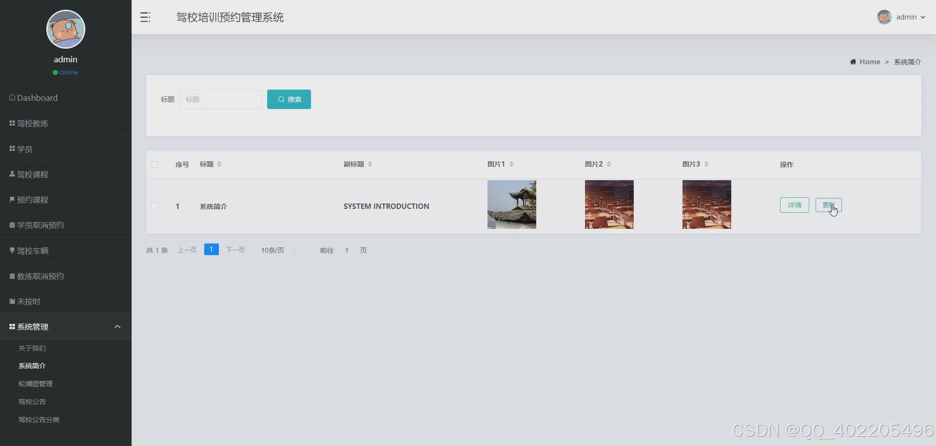Click the 教练取消预约 sidebar icon
Image resolution: width=936 pixels, height=446 pixels.
pos(12,276)
